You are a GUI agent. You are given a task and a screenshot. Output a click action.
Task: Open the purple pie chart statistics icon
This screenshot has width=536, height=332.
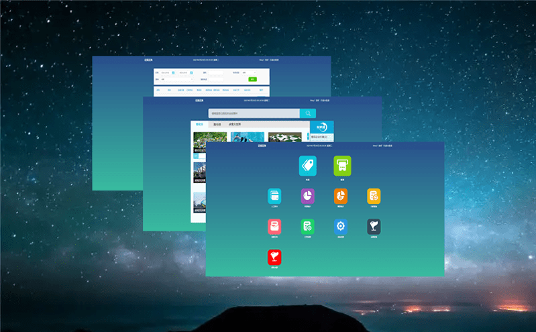[x=307, y=196]
